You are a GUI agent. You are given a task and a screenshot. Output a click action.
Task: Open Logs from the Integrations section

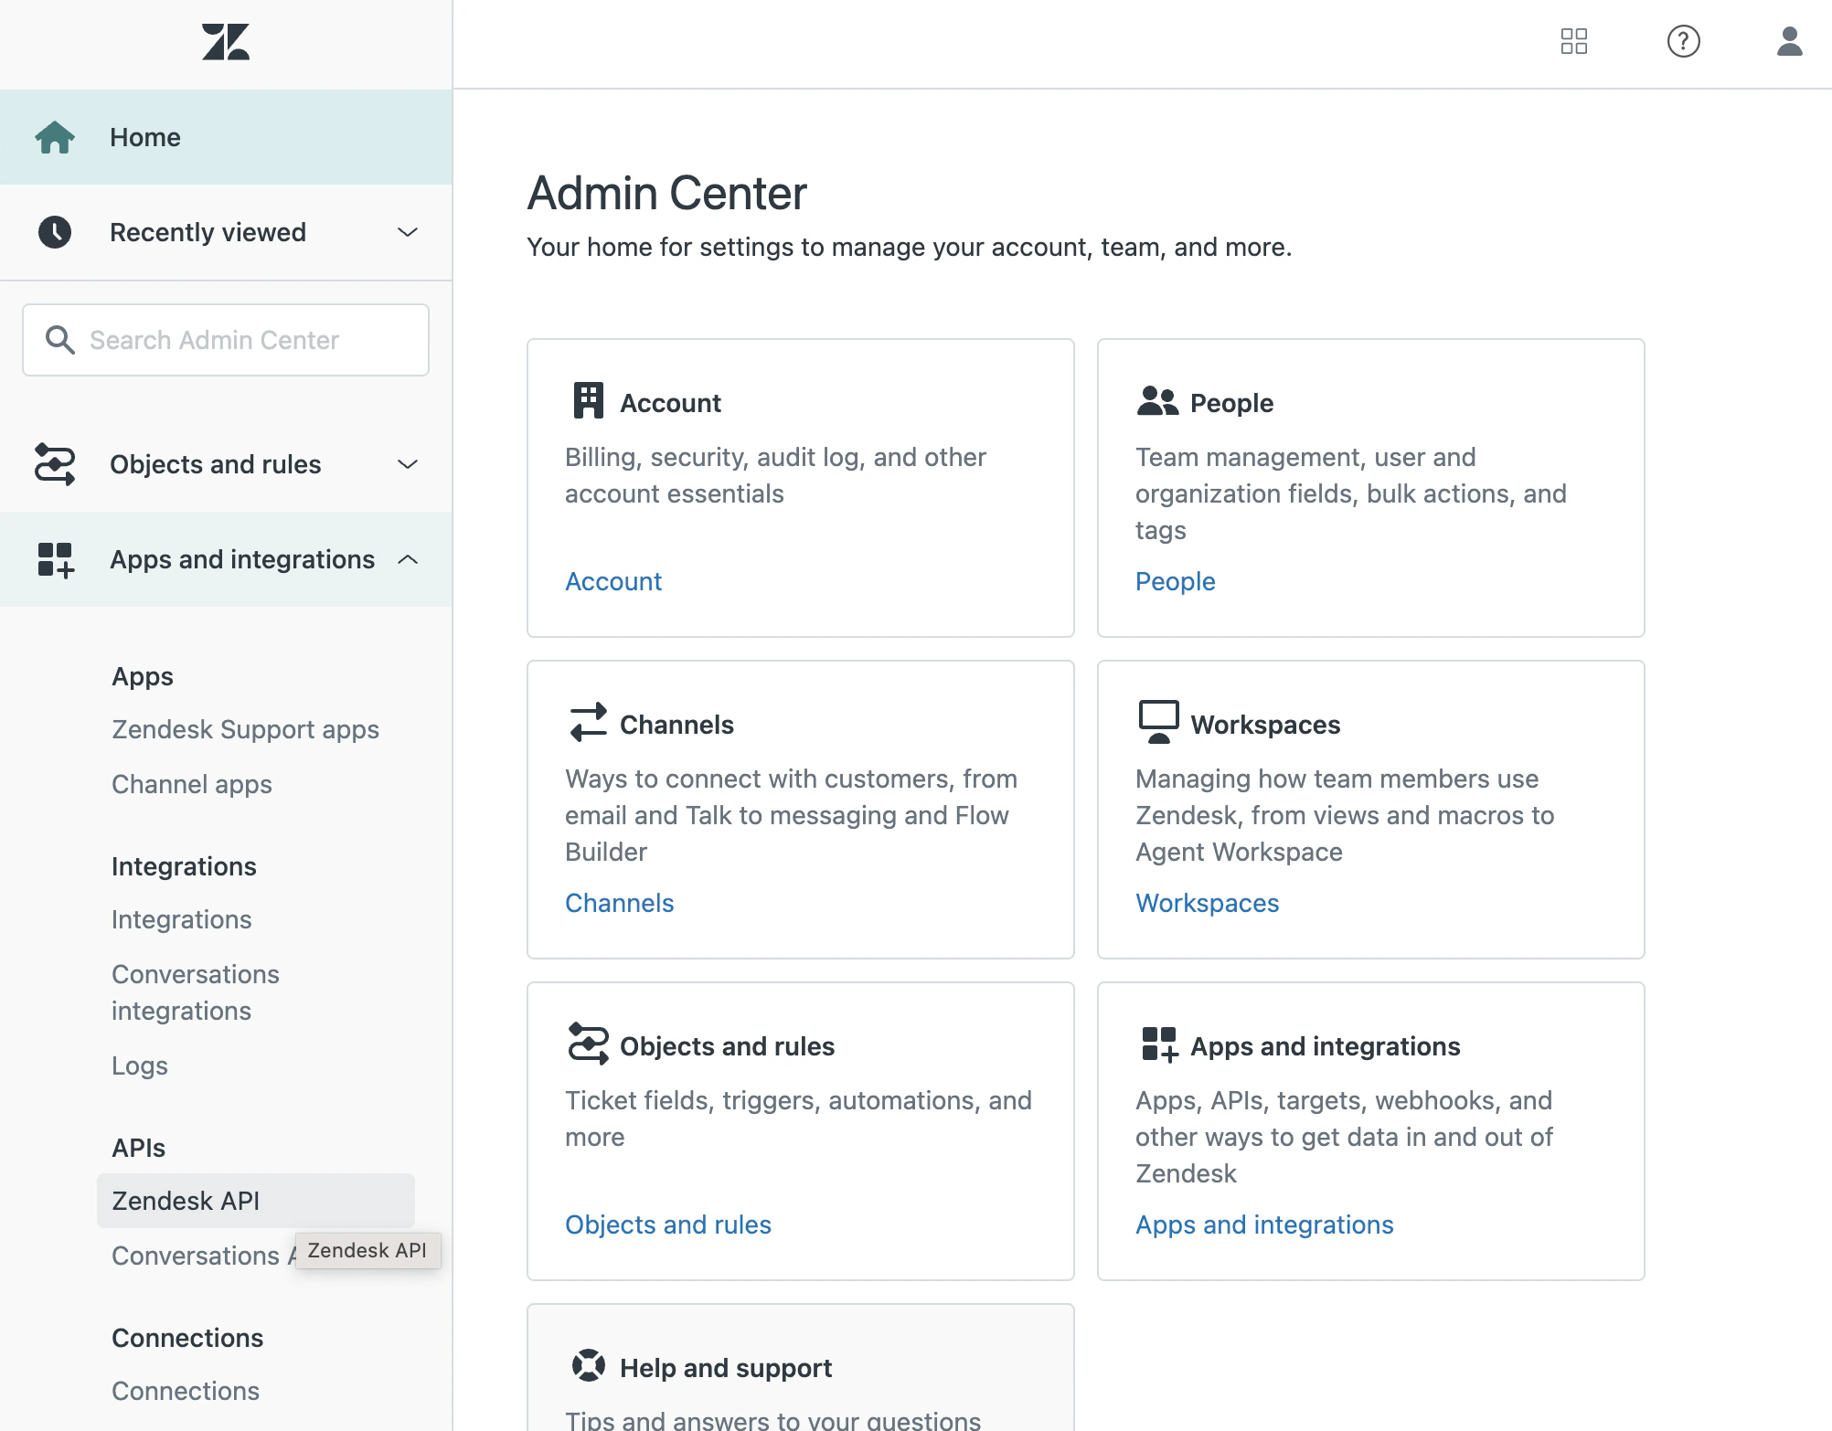[x=139, y=1065]
